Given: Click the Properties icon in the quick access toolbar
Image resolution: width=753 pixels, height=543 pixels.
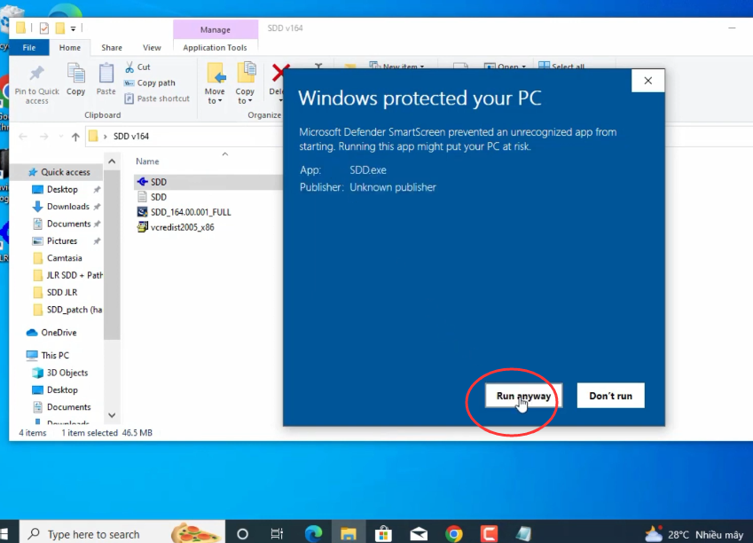Looking at the screenshot, I should (44, 28).
